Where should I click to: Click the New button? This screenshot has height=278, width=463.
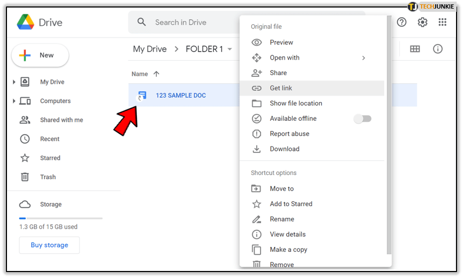40,55
